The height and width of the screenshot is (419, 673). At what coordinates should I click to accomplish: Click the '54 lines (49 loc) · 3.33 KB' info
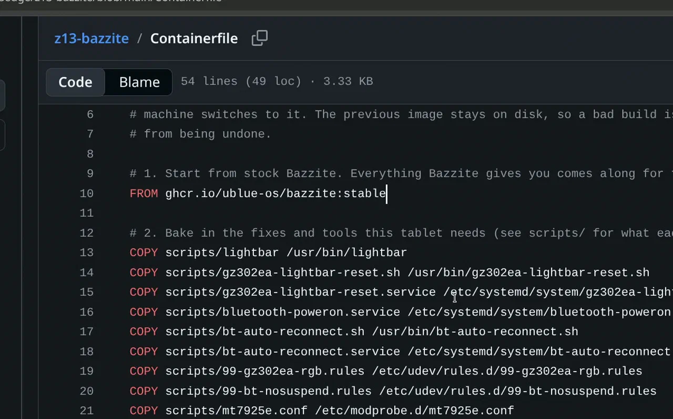(277, 81)
